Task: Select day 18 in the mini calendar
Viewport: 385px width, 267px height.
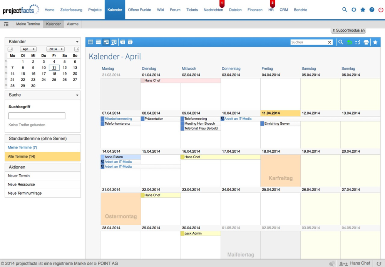Action: pyautogui.click(x=54, y=73)
